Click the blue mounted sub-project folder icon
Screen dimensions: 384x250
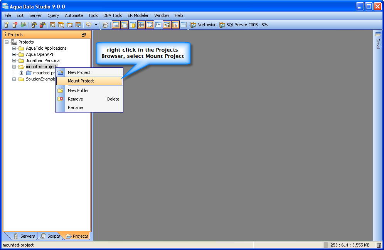tap(29, 73)
